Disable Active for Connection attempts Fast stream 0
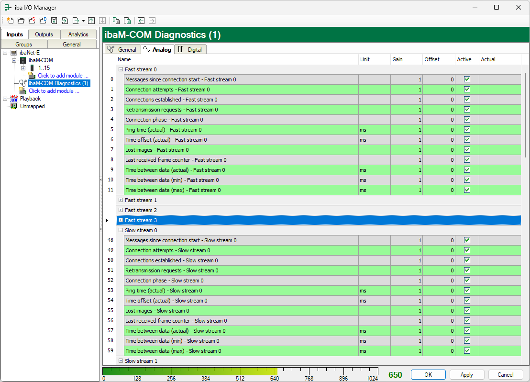 click(467, 90)
